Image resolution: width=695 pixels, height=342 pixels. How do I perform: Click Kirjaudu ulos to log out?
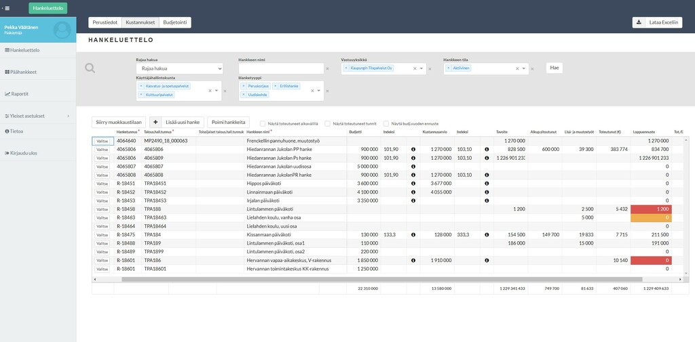pos(23,153)
